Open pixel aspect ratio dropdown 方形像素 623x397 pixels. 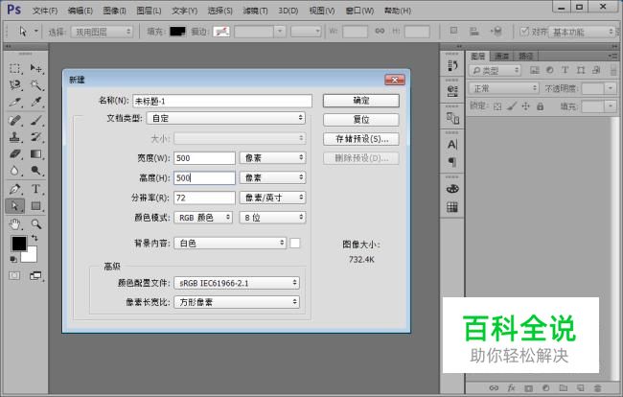tap(237, 302)
